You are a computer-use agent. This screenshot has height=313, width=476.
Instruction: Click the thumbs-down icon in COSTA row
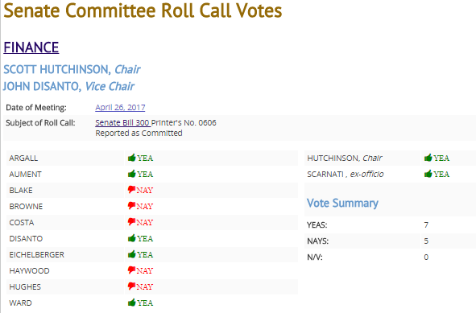tap(131, 222)
